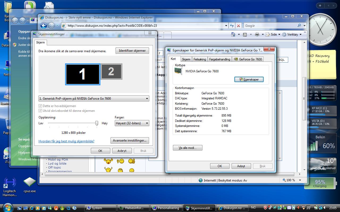Open 'Mobil og PDA' forum link
Viewport: 340px width, 212px height.
coord(58,160)
